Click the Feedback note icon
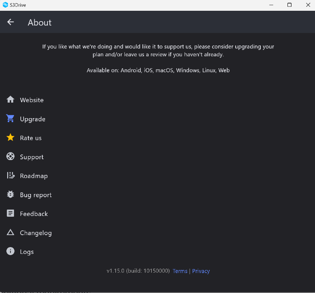Image resolution: width=315 pixels, height=293 pixels. point(10,214)
